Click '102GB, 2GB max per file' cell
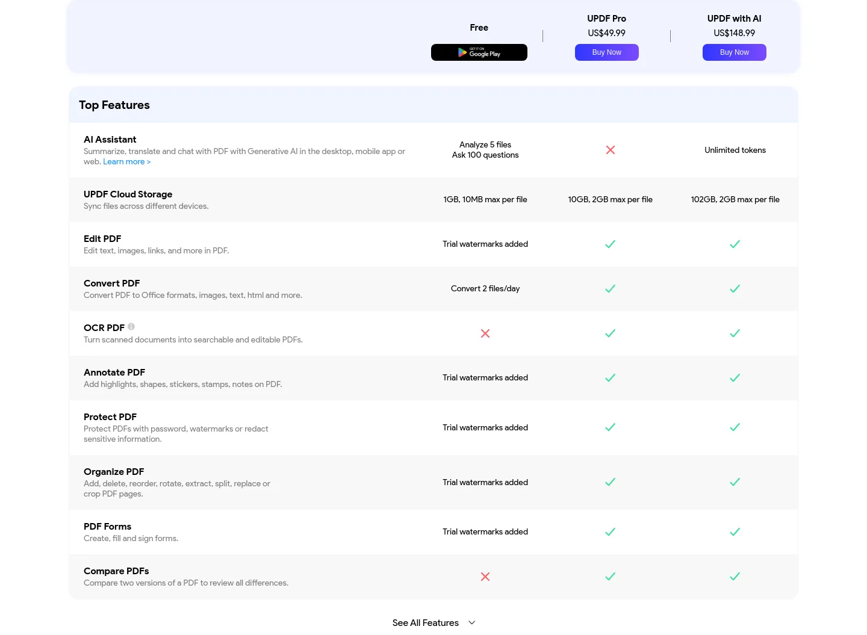Viewport: 867px width, 635px height. click(x=735, y=199)
